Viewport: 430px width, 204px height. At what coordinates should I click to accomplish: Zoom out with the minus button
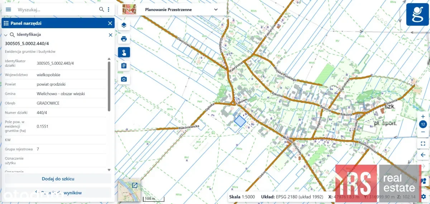(x=423, y=132)
